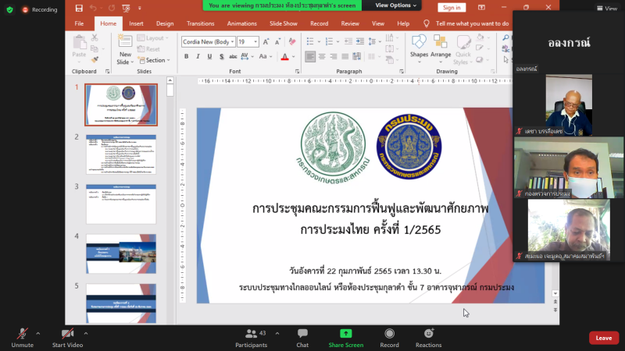Click the Zoom Record icon
This screenshot has height=351, width=625.
[x=389, y=334]
